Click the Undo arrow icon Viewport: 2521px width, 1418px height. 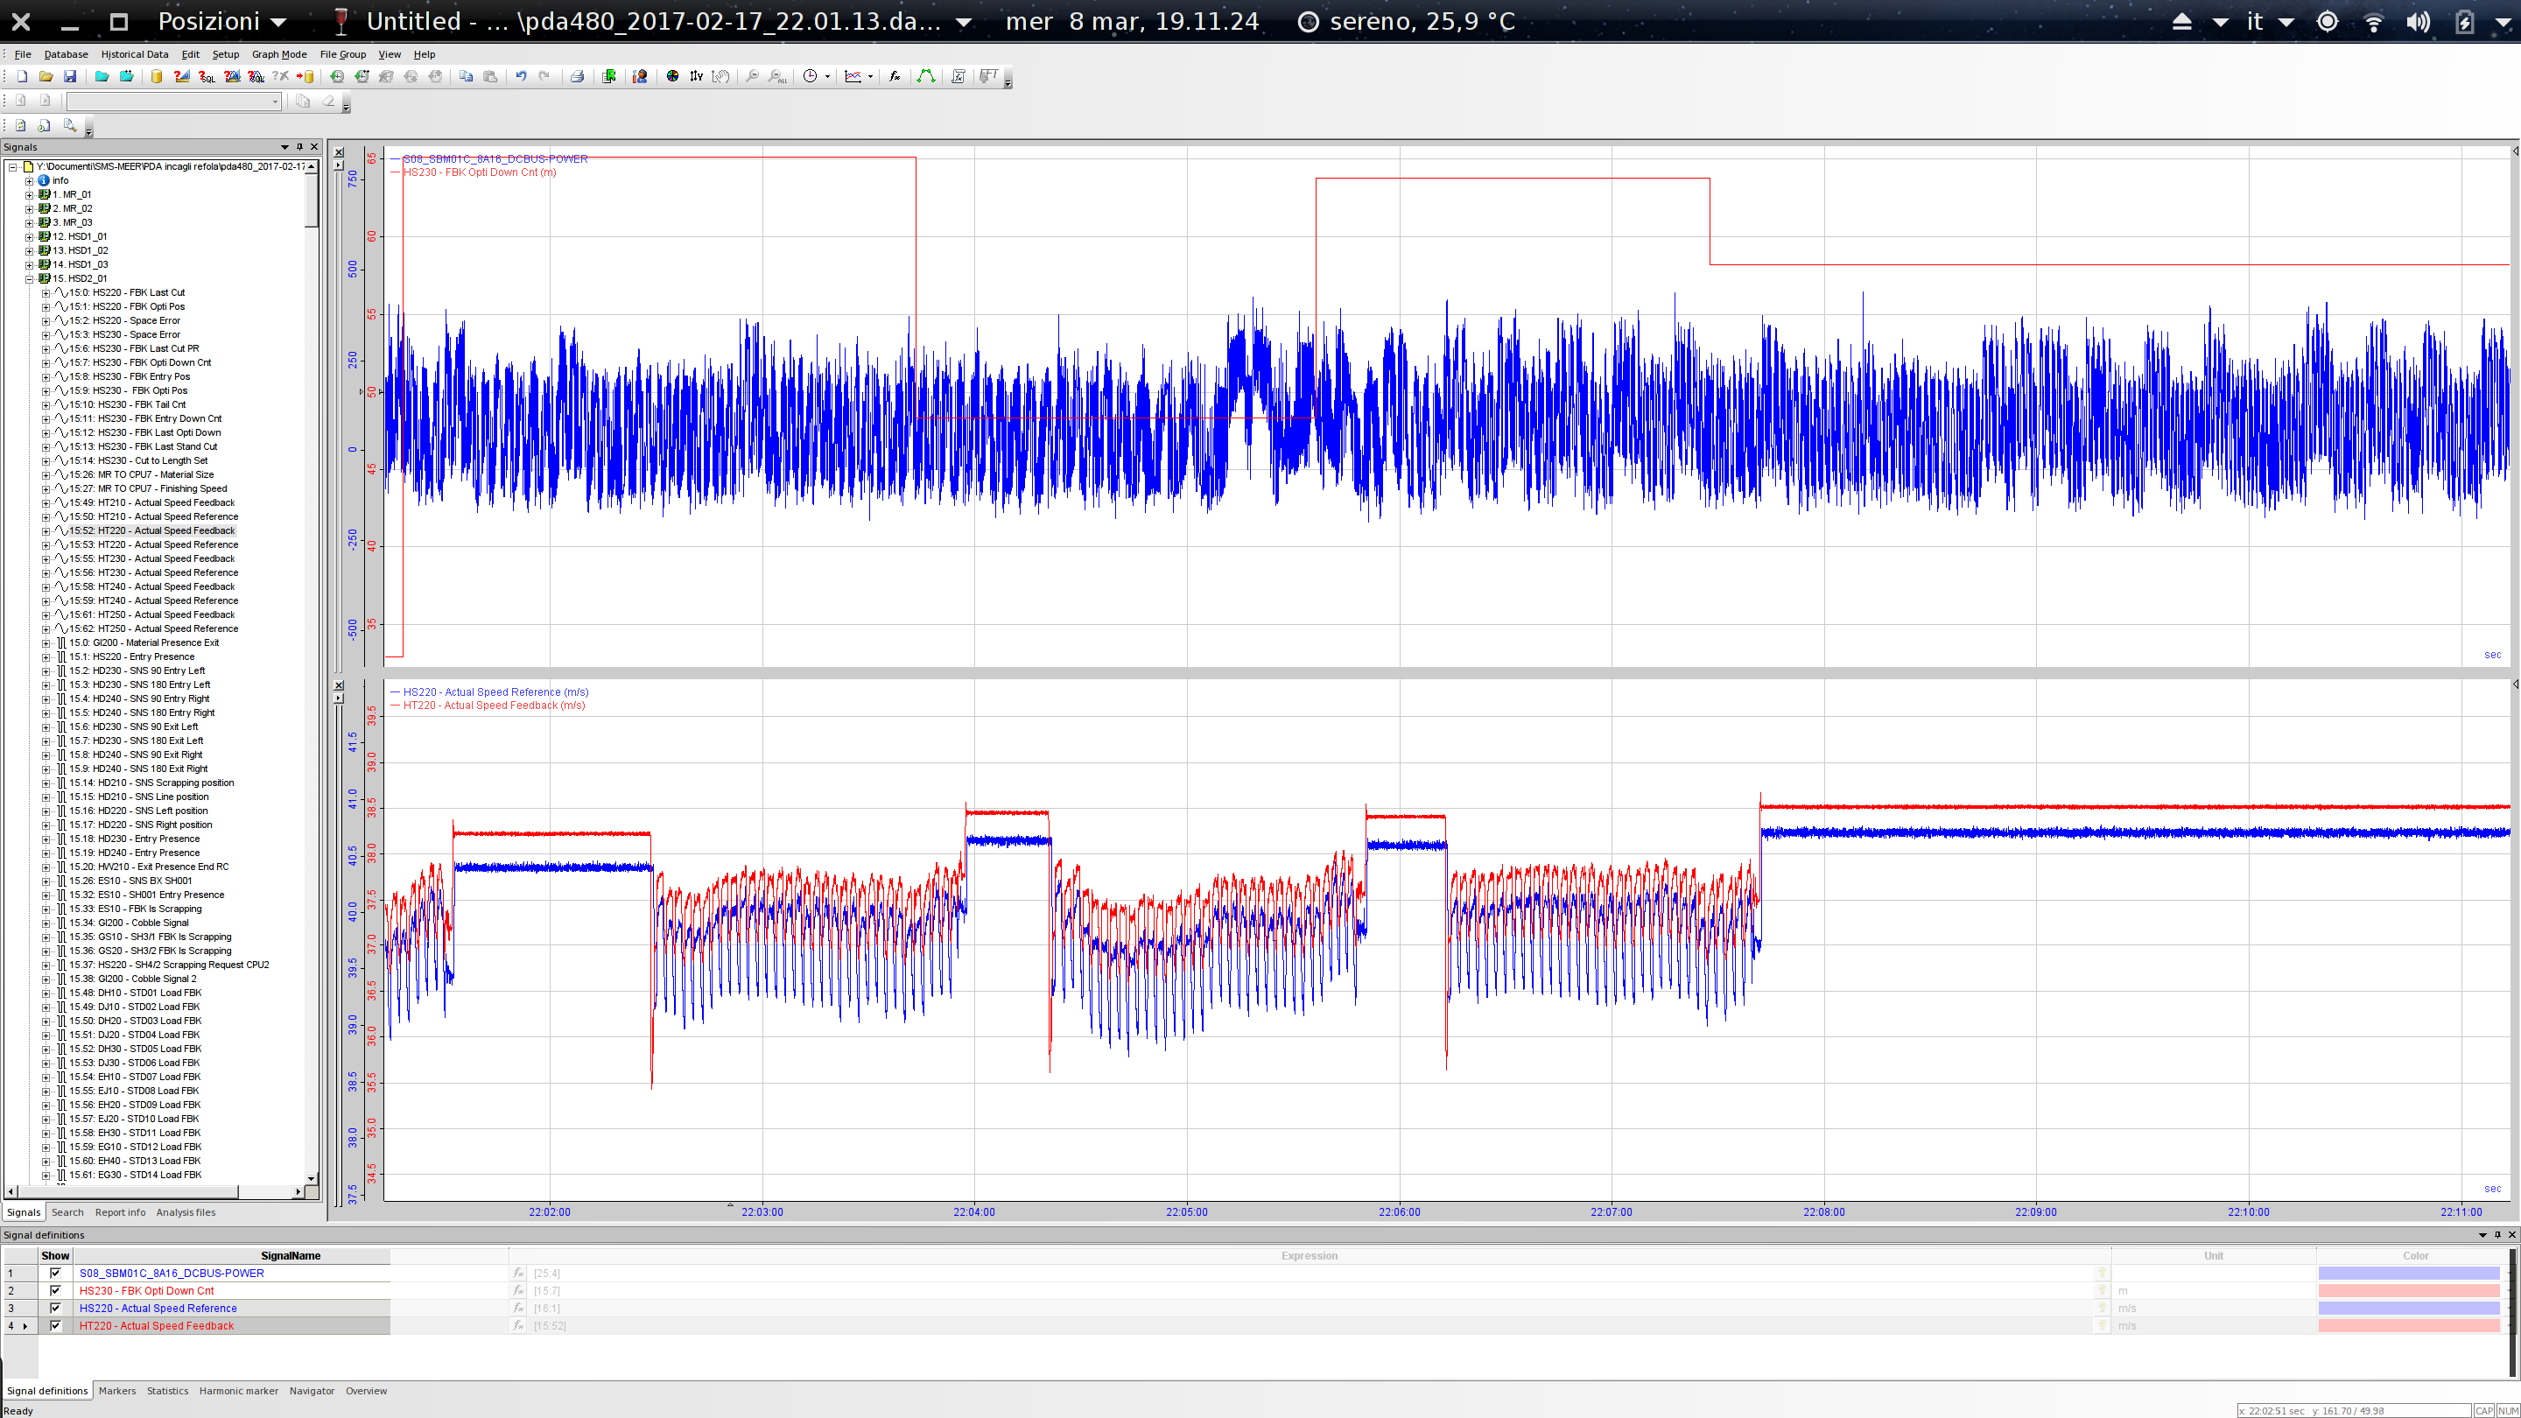coord(523,76)
